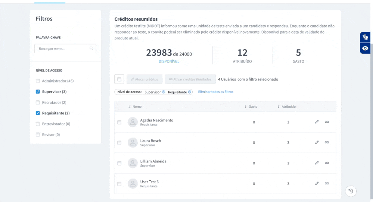373x202 pixels.
Task: Check the Recrutador access level filter
Action: tap(38, 102)
